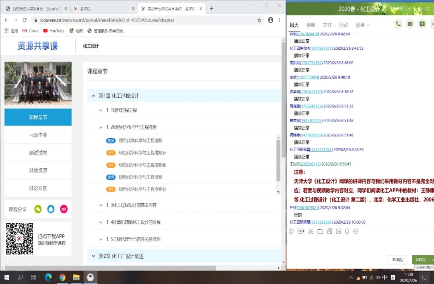Open the emoji picker in chat toolbar

click(291, 231)
